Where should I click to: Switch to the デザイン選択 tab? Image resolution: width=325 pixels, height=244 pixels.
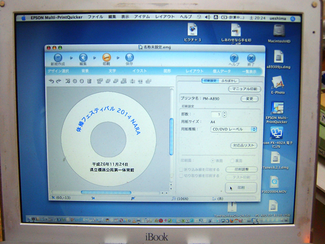58,71
